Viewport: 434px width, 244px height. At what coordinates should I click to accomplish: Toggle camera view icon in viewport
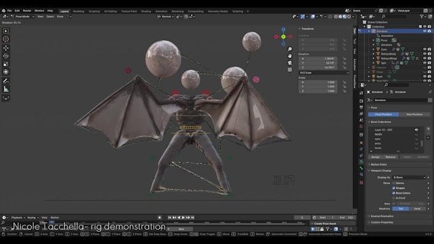(x=290, y=62)
